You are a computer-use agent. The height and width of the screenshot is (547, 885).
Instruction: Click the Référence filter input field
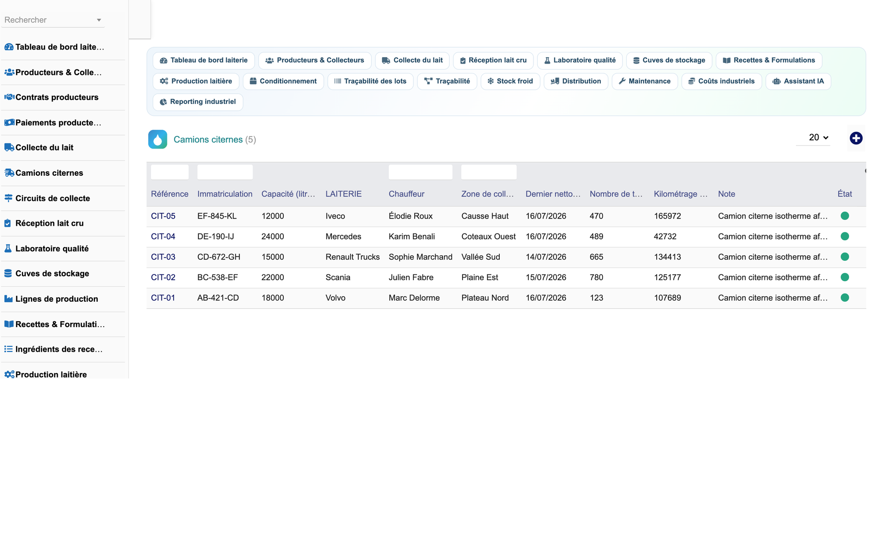click(x=170, y=172)
